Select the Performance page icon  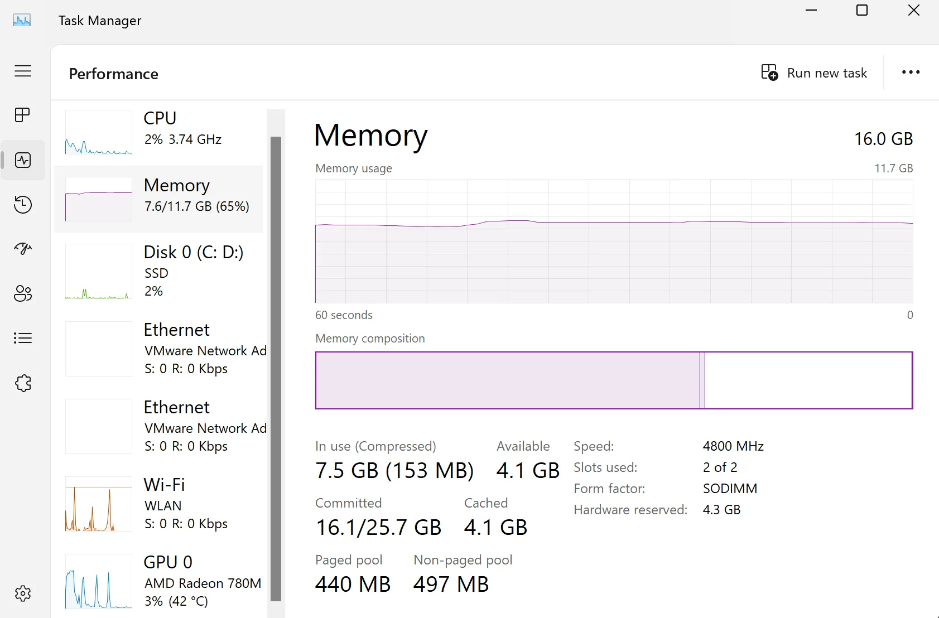click(23, 160)
